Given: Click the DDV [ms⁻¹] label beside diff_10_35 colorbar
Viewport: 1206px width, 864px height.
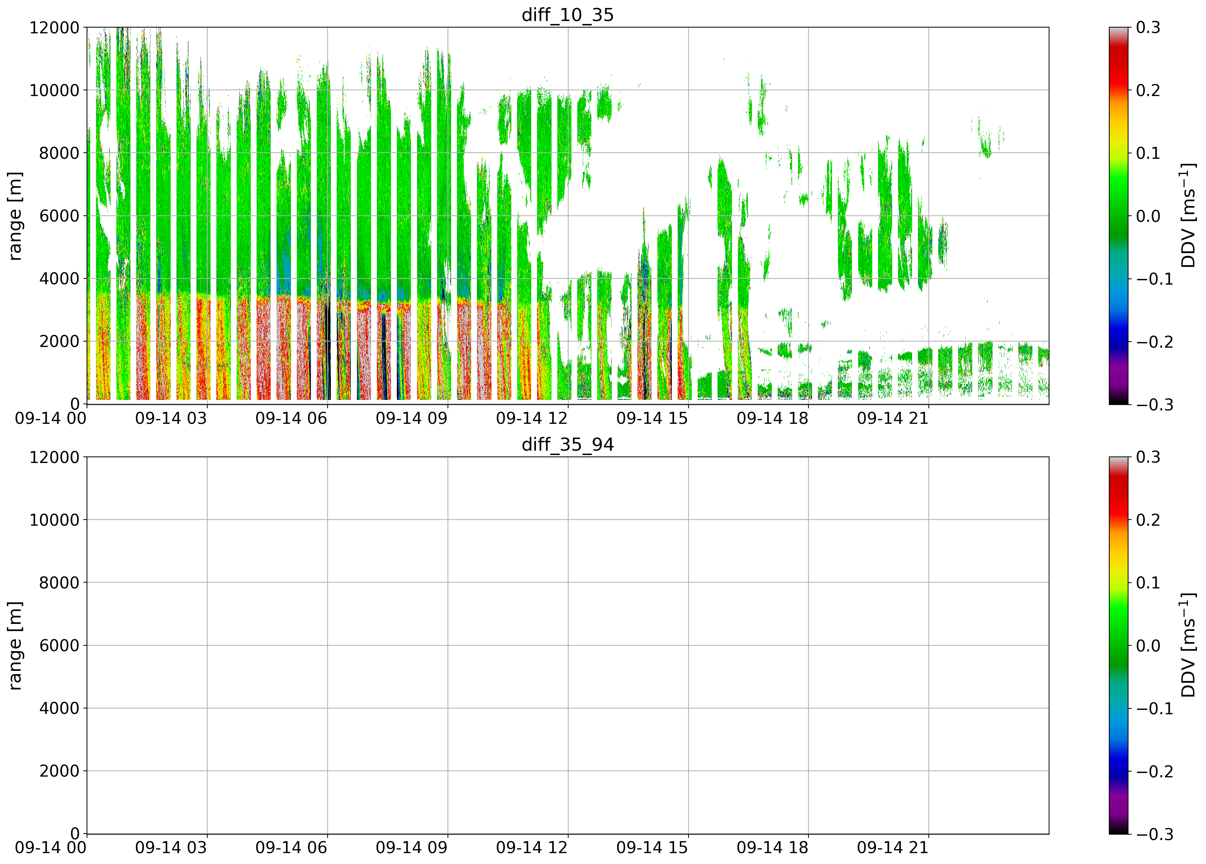Looking at the screenshot, I should click(1188, 216).
